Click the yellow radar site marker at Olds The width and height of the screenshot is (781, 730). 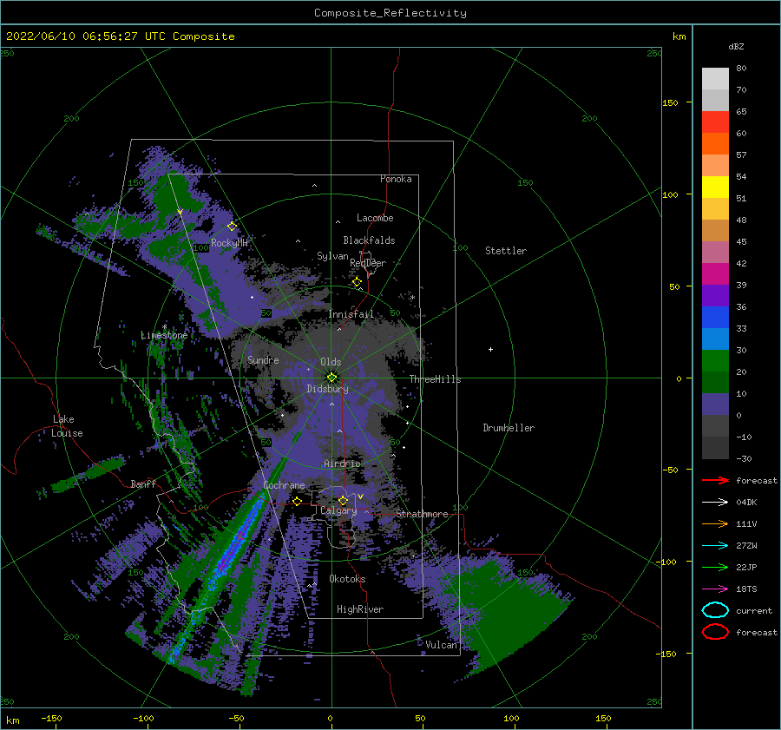[331, 378]
